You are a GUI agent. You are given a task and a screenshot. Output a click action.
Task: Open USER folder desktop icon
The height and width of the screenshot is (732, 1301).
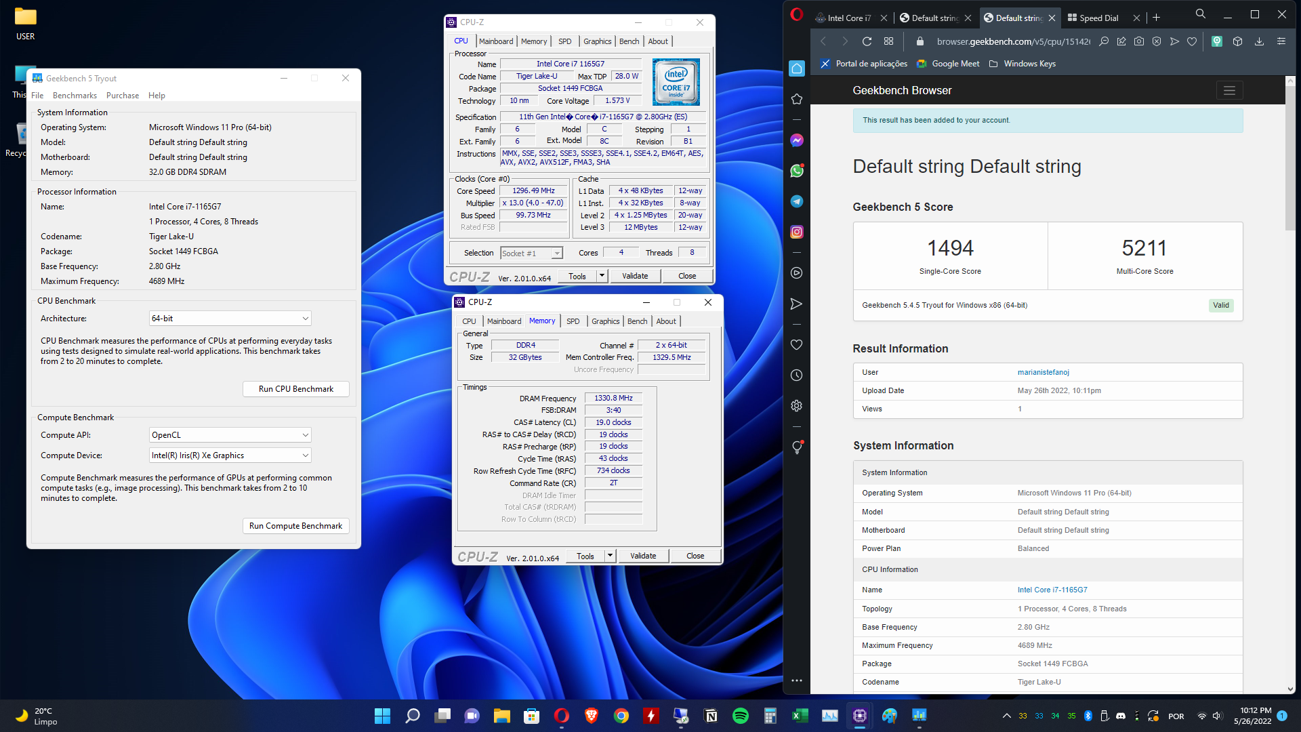click(x=26, y=23)
